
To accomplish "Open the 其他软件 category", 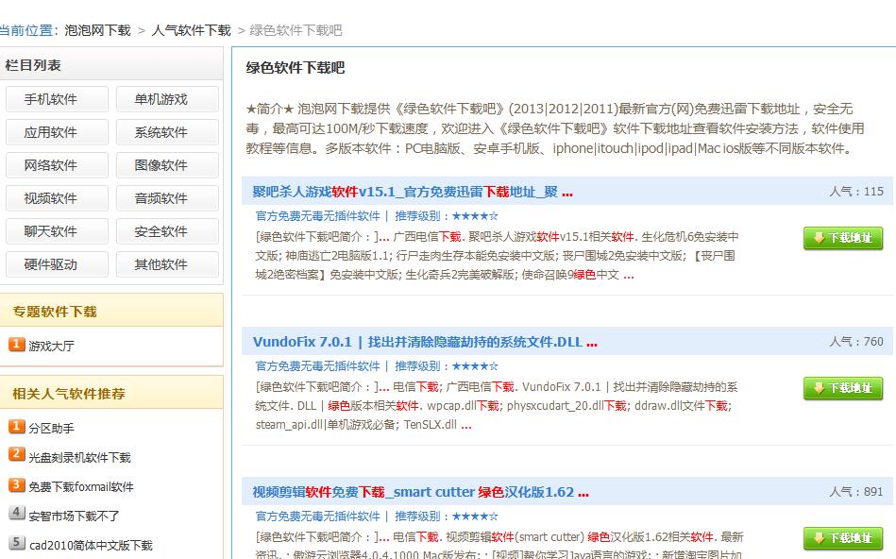I will (167, 265).
